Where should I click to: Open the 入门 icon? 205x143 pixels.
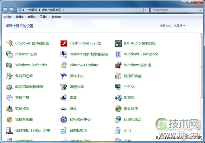click(118, 130)
